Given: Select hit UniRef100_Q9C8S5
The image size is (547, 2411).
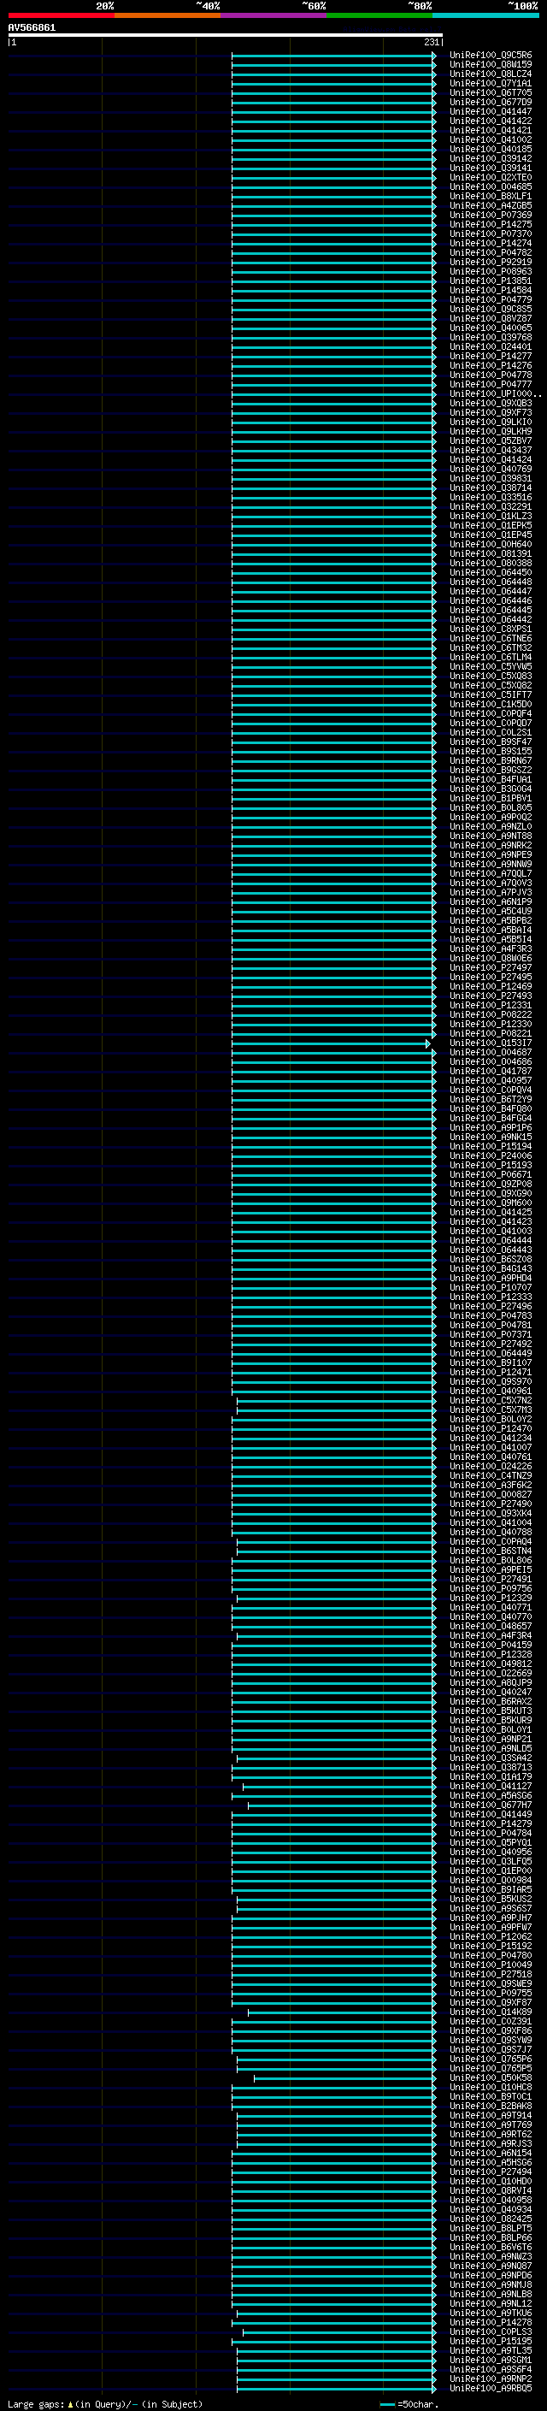Looking at the screenshot, I should coord(490,309).
